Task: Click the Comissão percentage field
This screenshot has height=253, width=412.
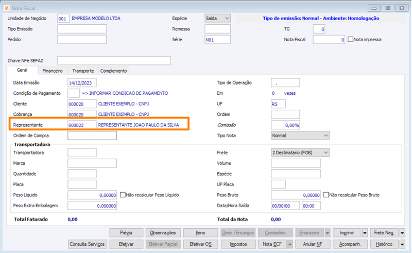Action: [x=285, y=125]
